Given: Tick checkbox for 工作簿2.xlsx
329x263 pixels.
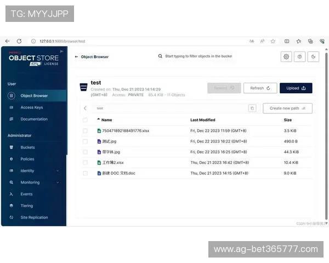Looking at the screenshot, I should point(85,162).
